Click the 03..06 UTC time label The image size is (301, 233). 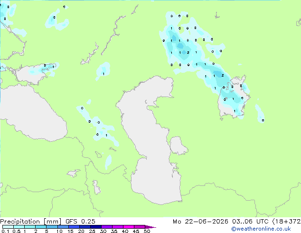pyautogui.click(x=250, y=222)
